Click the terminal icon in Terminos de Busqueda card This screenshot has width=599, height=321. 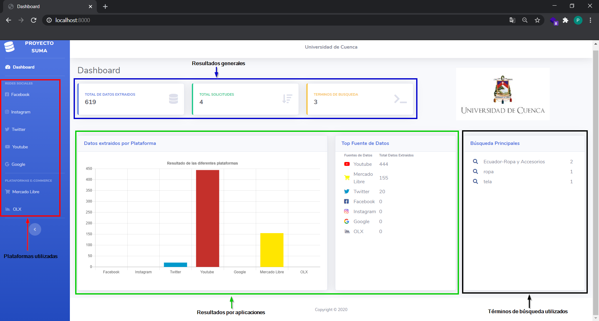pyautogui.click(x=400, y=99)
